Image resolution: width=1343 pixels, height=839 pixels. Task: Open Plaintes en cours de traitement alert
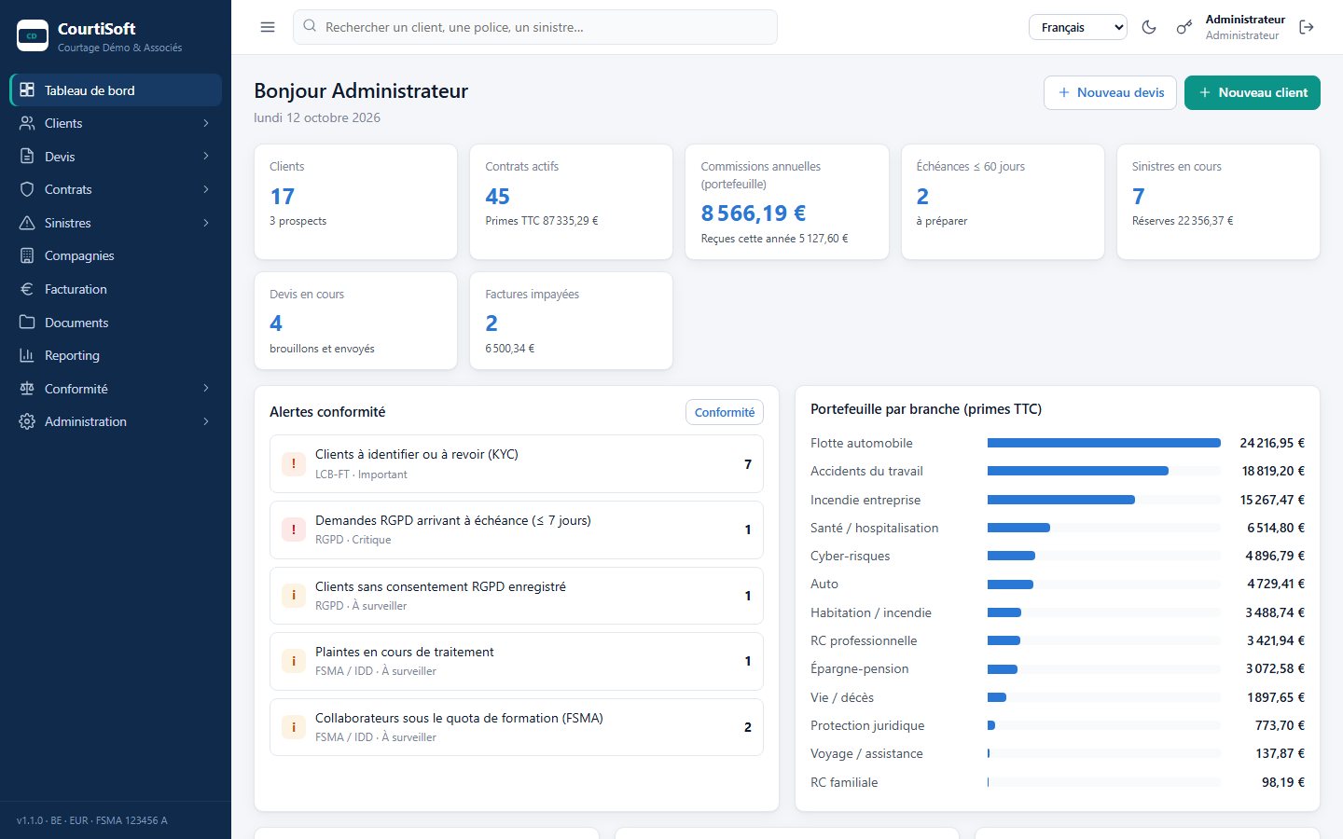517,661
